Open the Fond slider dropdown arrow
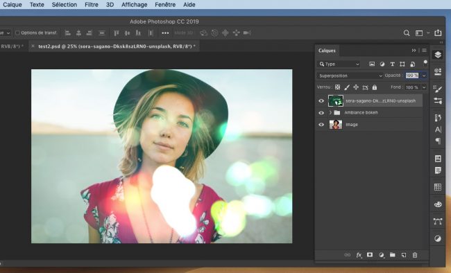 [424, 87]
